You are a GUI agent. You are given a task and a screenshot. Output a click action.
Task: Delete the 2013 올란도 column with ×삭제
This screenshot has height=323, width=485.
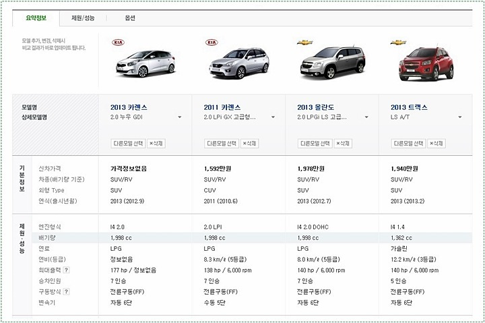343,144
